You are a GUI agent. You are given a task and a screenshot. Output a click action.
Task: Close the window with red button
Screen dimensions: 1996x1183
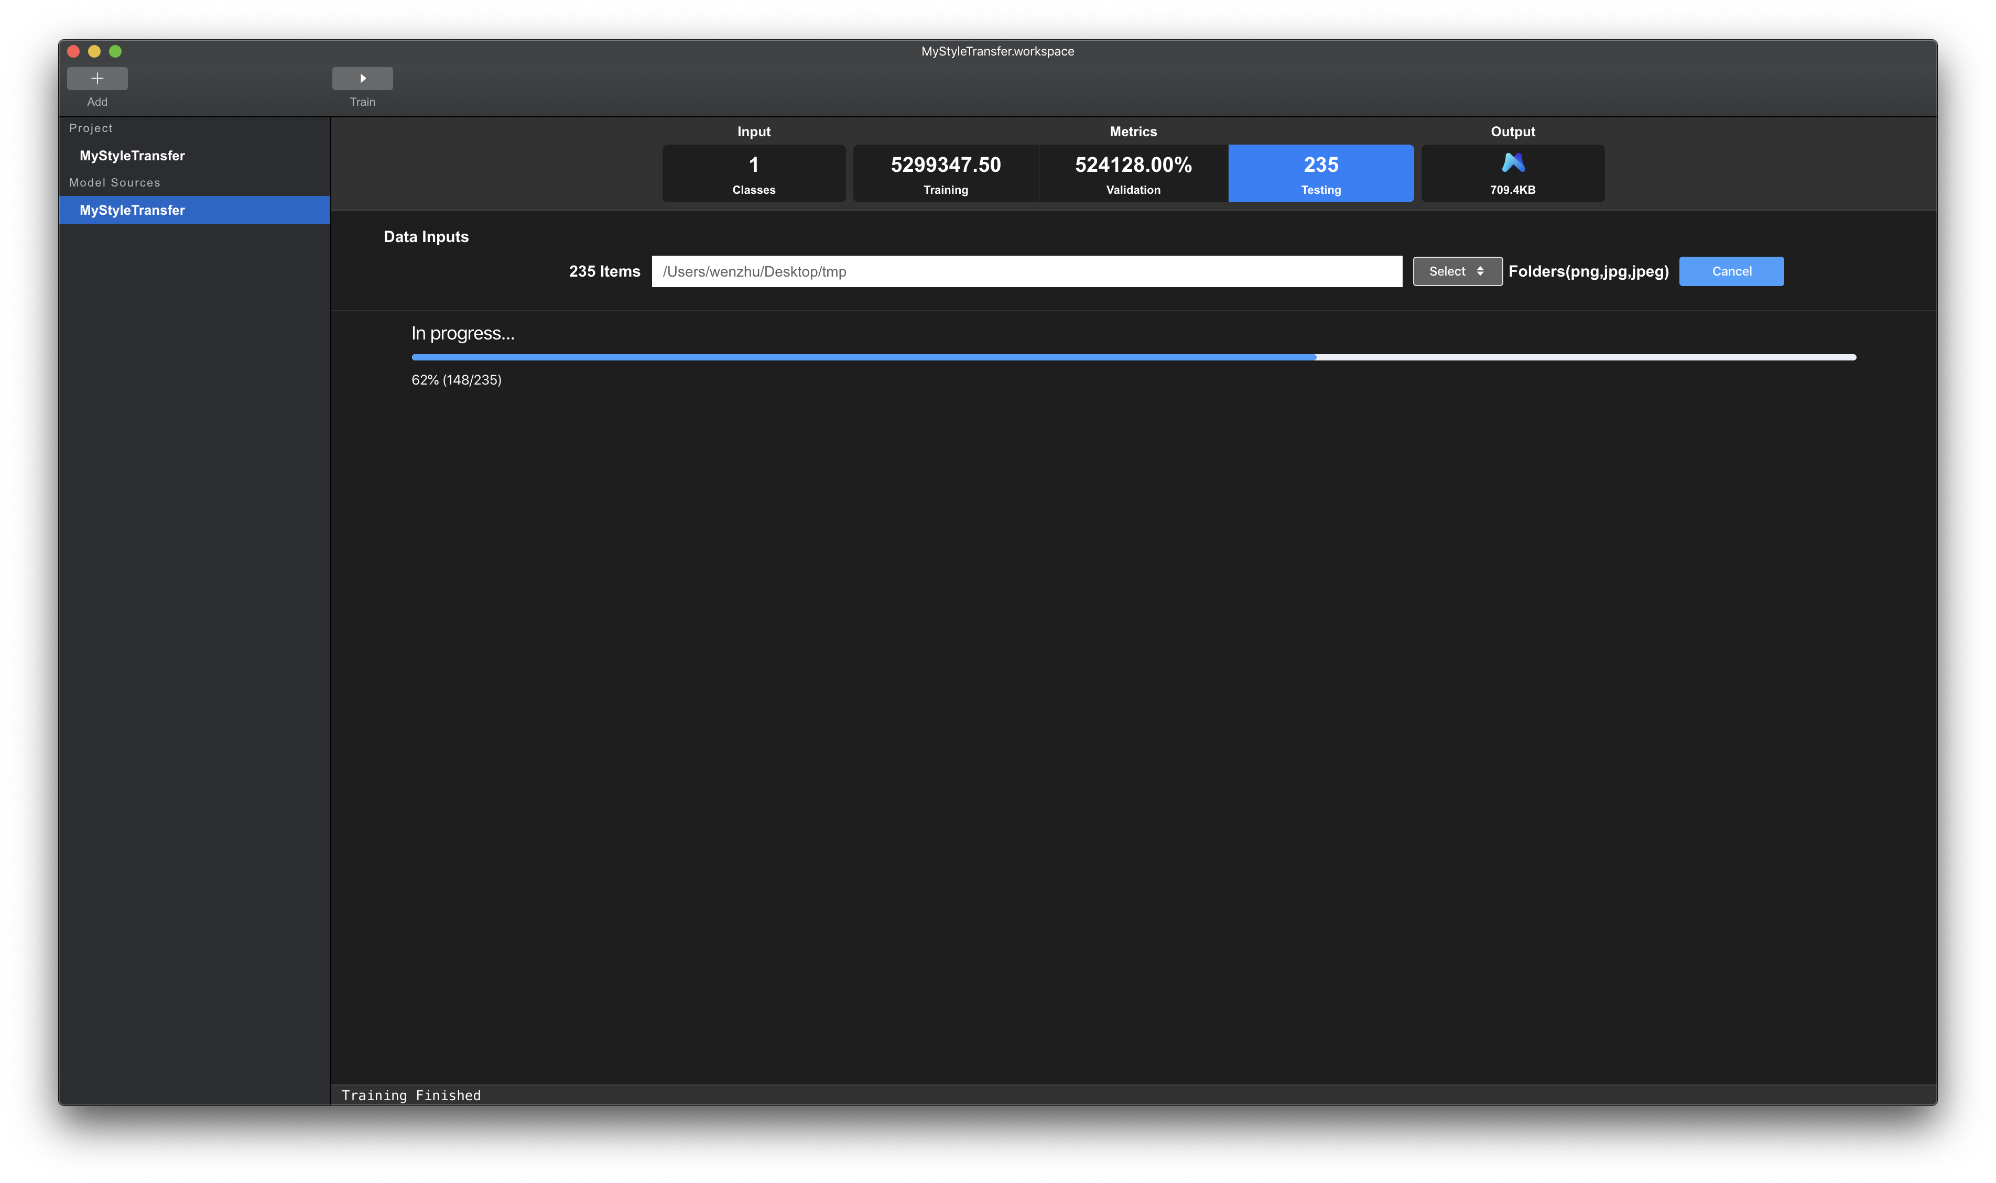point(73,51)
